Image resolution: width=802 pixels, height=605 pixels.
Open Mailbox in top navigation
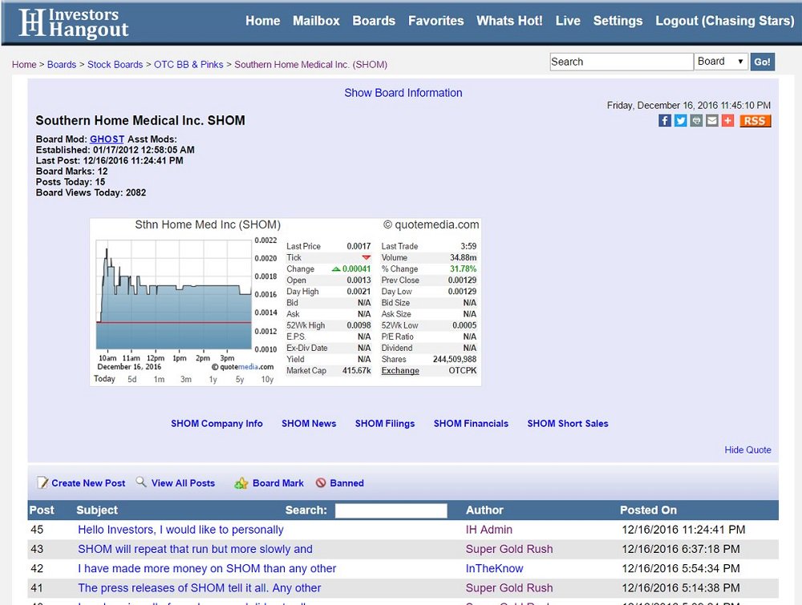coord(316,21)
